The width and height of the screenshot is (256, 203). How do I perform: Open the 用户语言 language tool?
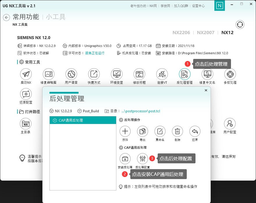71,74
